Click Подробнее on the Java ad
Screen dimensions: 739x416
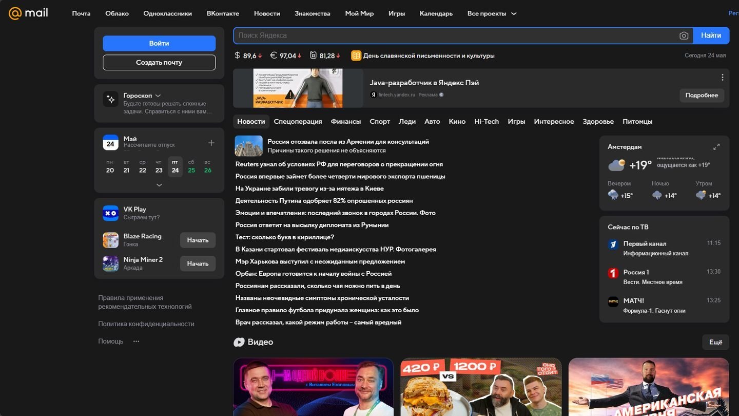(x=702, y=96)
